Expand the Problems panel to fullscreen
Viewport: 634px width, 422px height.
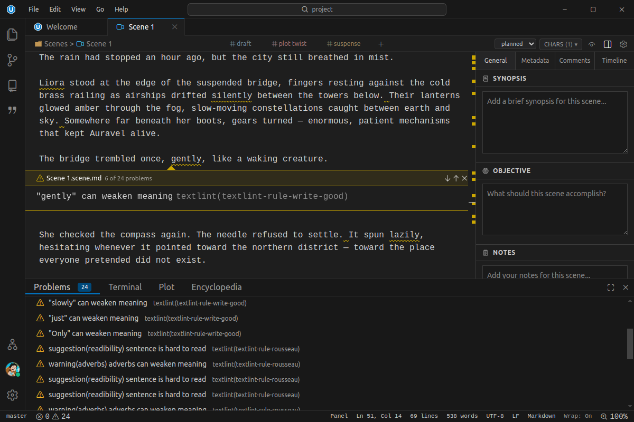(x=611, y=287)
